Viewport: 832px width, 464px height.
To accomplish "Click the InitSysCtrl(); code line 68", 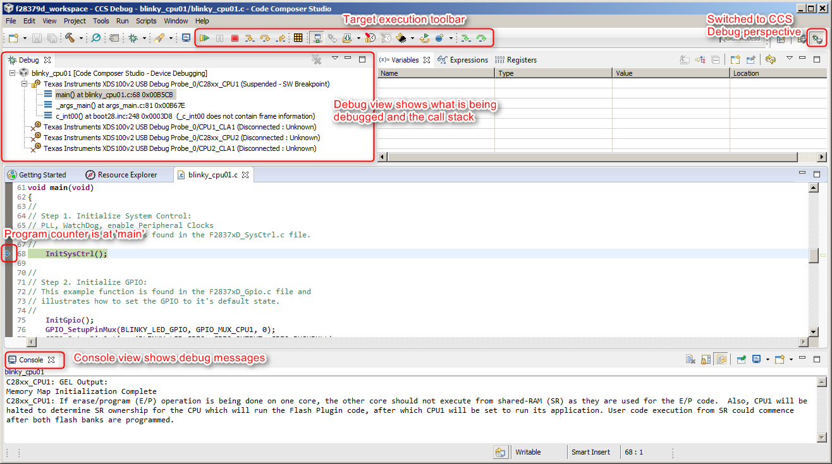I will tap(76, 254).
